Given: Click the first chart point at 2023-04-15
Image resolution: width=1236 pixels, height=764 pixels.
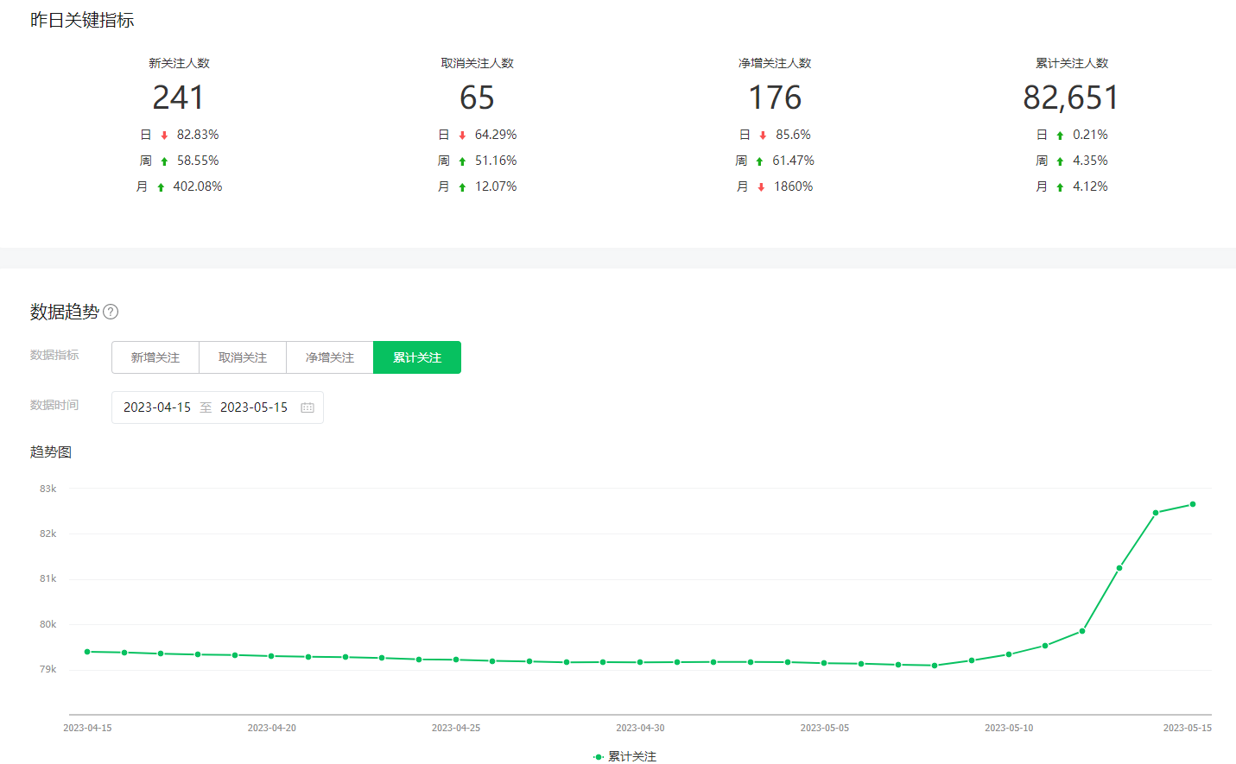Looking at the screenshot, I should pos(87,652).
